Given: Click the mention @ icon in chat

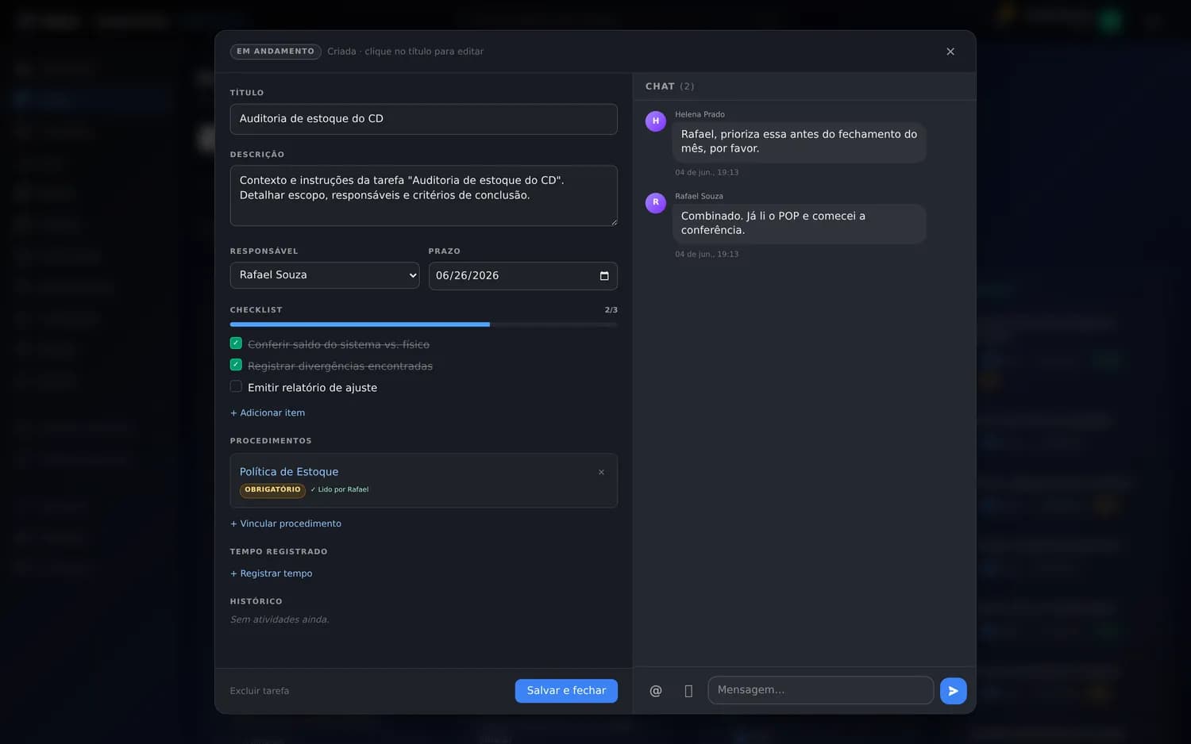Looking at the screenshot, I should pos(656,691).
